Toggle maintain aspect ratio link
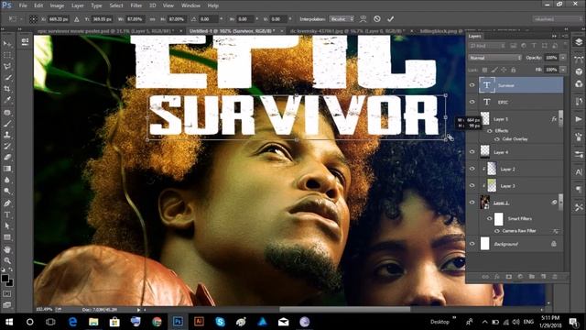The image size is (586, 330). click(x=153, y=19)
